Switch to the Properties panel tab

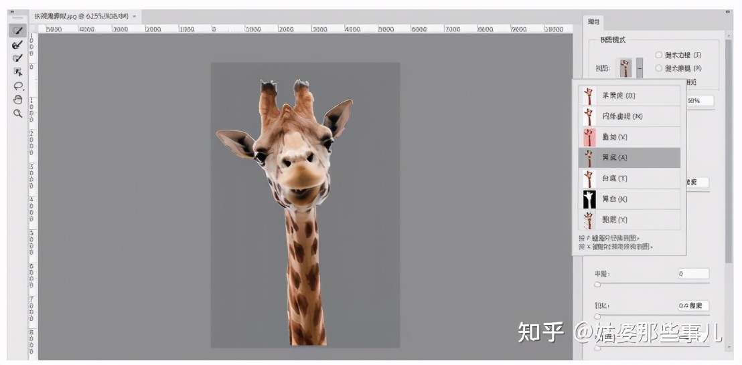tap(593, 21)
